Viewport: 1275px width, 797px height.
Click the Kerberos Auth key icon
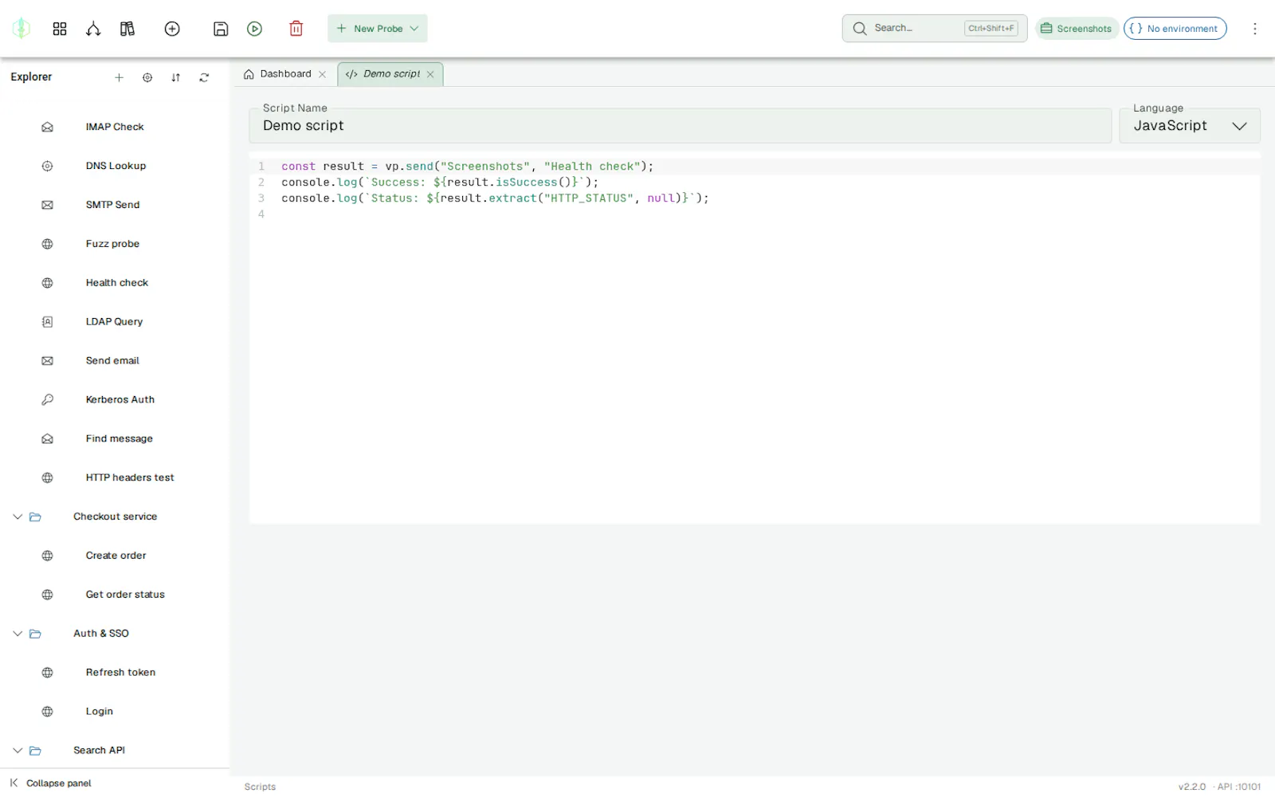click(x=48, y=400)
